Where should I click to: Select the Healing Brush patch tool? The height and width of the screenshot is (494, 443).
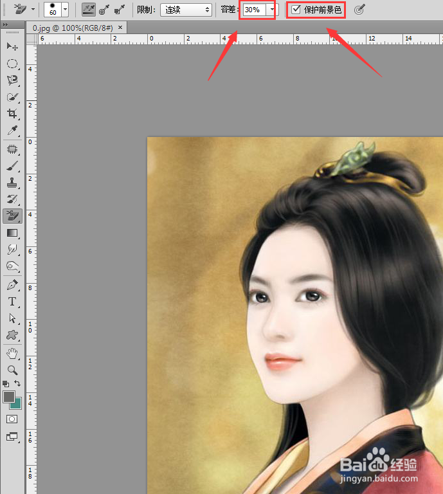[12, 149]
